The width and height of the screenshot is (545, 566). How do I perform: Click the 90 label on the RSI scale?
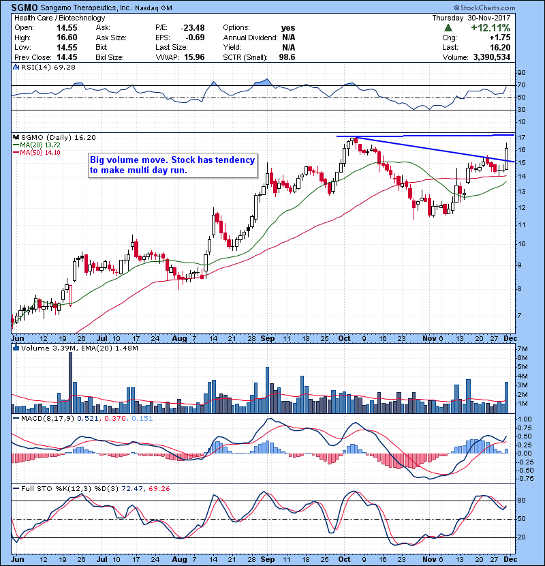tap(522, 73)
